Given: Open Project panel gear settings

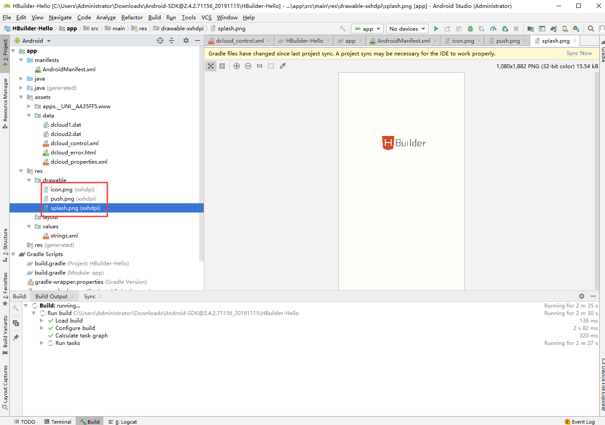Looking at the screenshot, I should pos(186,40).
